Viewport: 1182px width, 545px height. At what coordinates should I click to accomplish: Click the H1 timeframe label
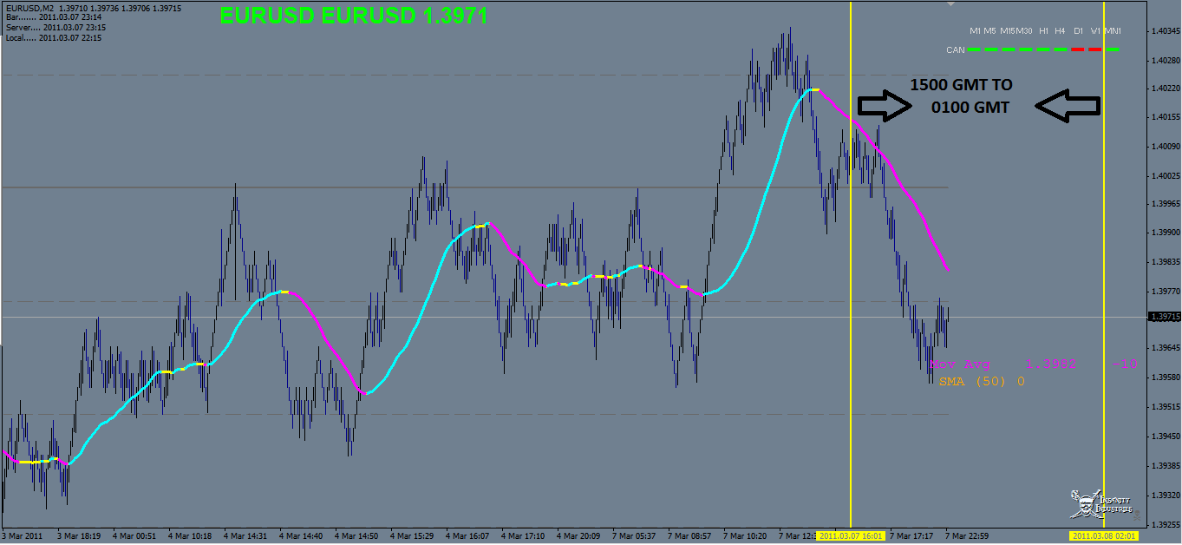pyautogui.click(x=1044, y=30)
